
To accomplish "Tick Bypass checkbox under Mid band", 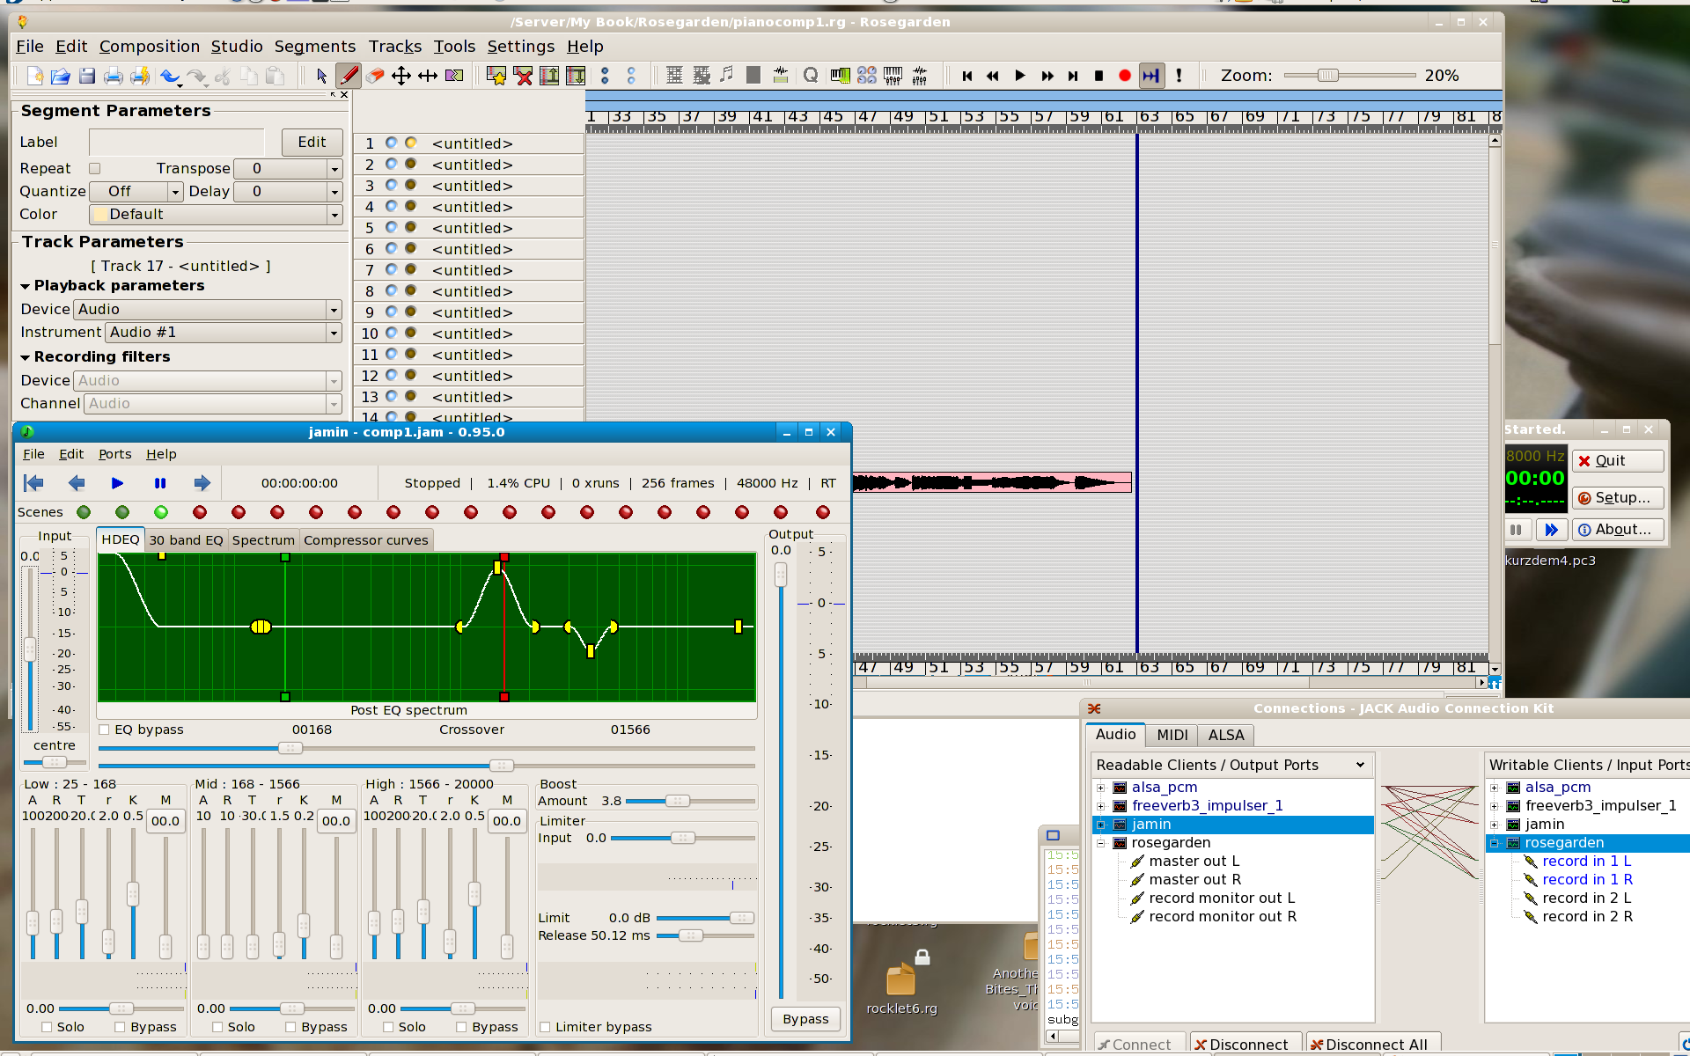I will pos(290,1027).
